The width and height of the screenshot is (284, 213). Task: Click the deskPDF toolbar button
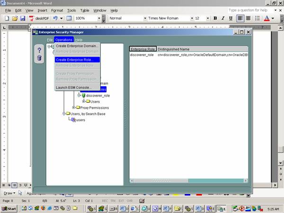[x=39, y=18]
